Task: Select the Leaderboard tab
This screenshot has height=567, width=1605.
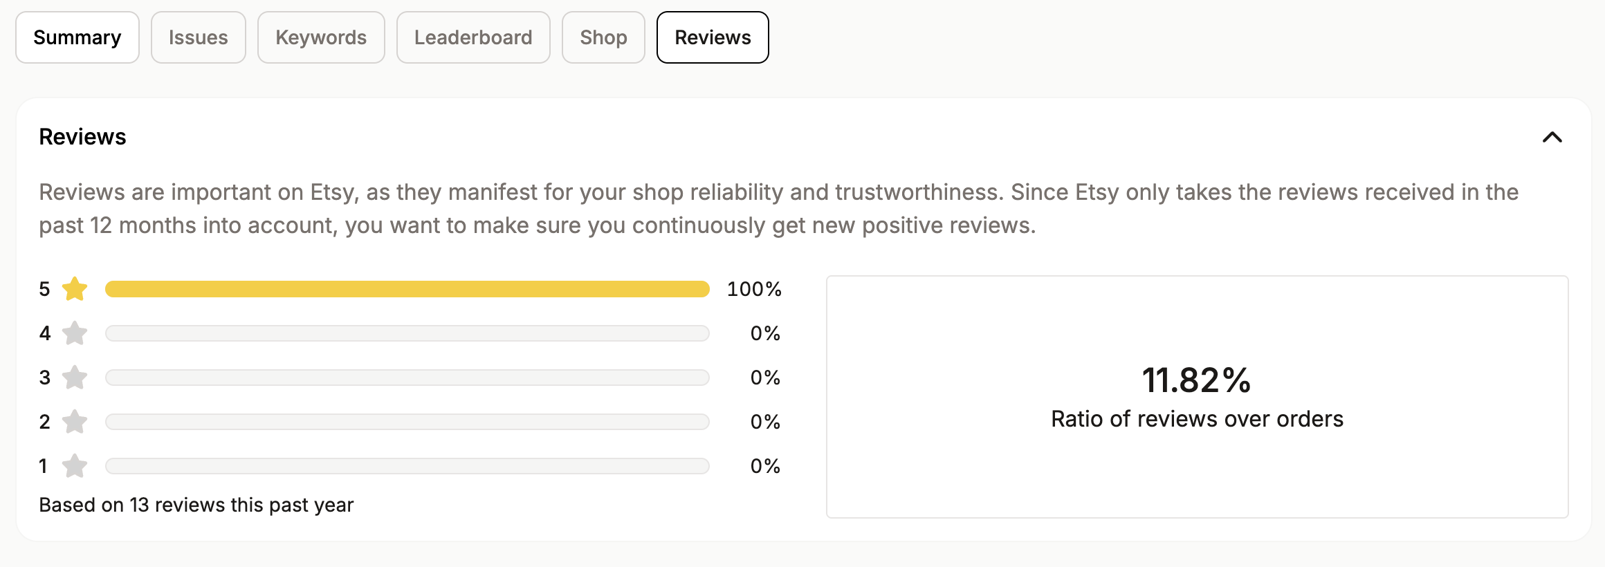Action: click(x=473, y=37)
